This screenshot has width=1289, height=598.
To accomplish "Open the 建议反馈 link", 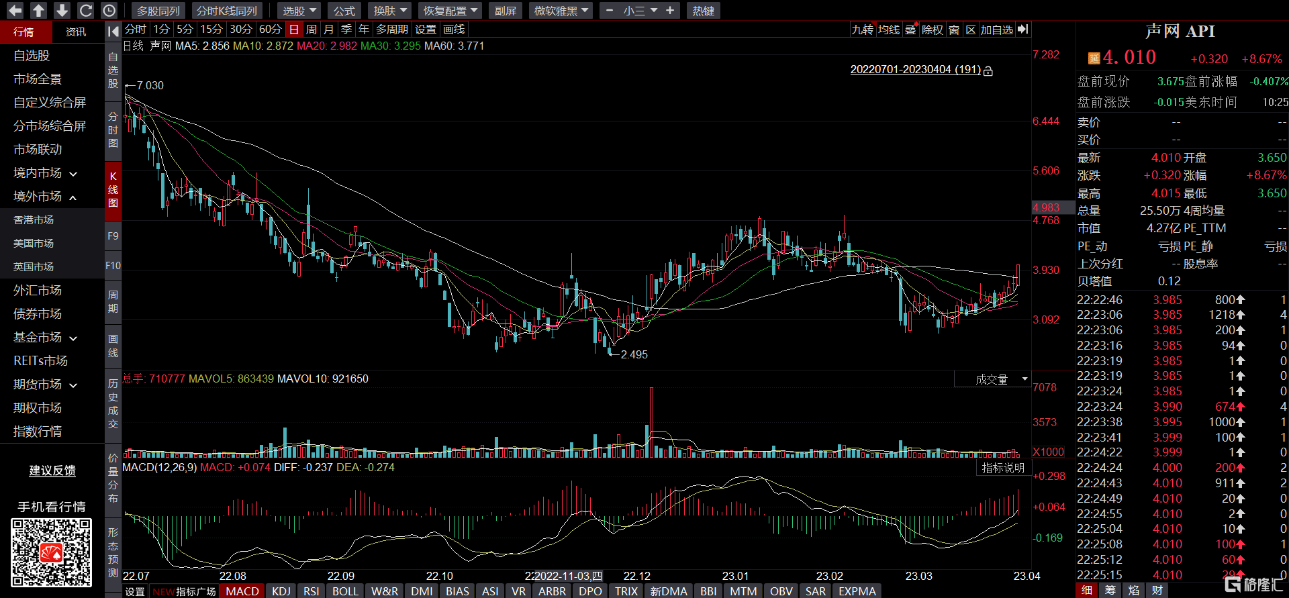I will pos(52,470).
